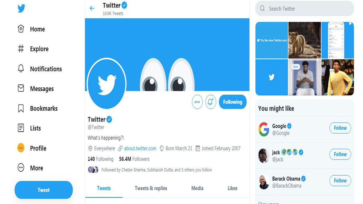
Task: Click the Twitter bird logo in sidebar
Action: [21, 8]
